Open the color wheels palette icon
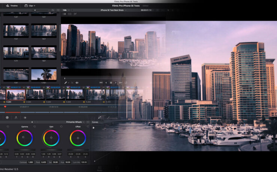 7,117
